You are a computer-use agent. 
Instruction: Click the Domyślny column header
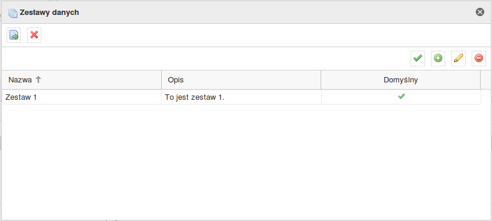[400, 79]
